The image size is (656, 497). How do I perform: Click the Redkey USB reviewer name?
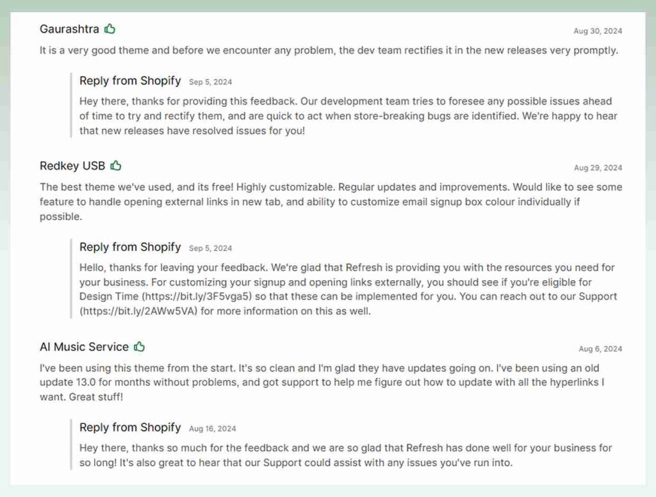pyautogui.click(x=72, y=166)
